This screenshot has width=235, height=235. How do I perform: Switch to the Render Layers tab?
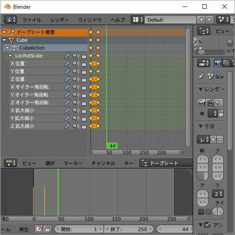tap(226, 63)
